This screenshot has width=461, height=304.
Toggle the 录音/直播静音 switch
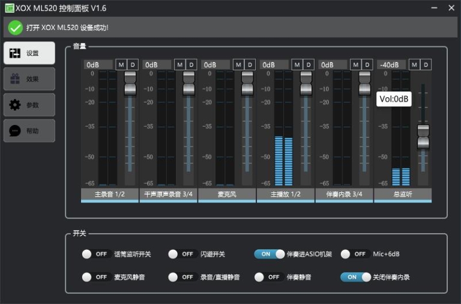182,277
